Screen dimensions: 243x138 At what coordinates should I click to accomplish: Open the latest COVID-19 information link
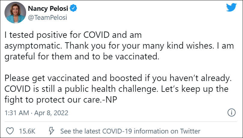(x=130, y=131)
